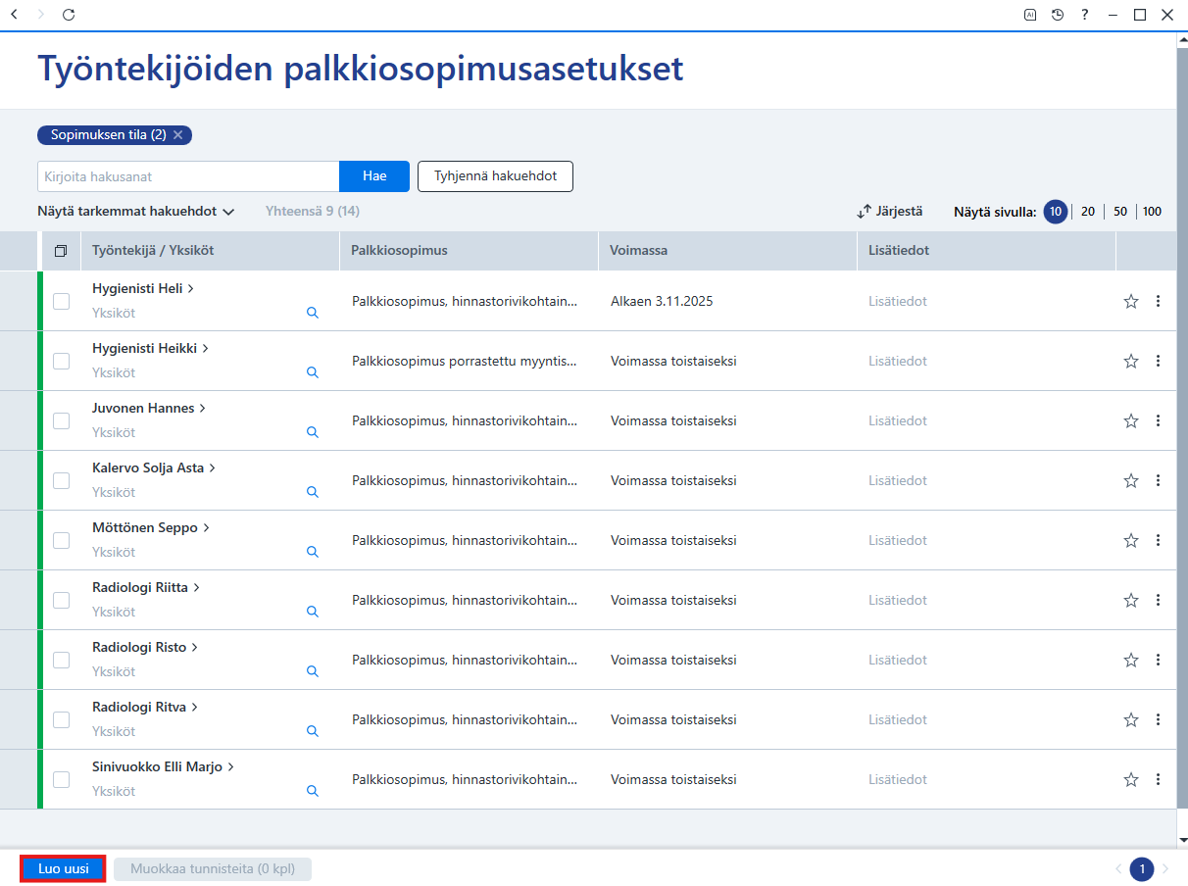Click Tyhjennä hakuehdot button
1188x886 pixels.
pos(495,176)
